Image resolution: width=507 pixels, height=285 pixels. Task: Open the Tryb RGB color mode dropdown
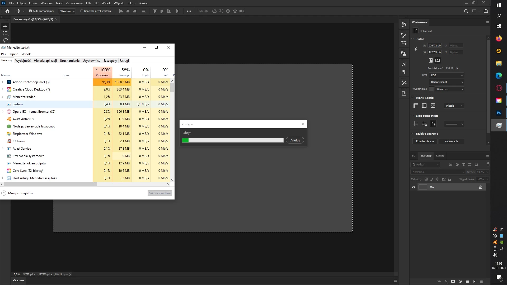tap(447, 75)
